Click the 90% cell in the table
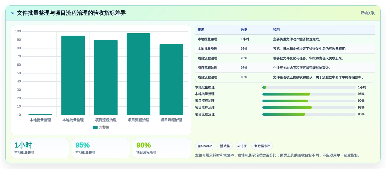This screenshot has width=386, height=169. [x=254, y=58]
